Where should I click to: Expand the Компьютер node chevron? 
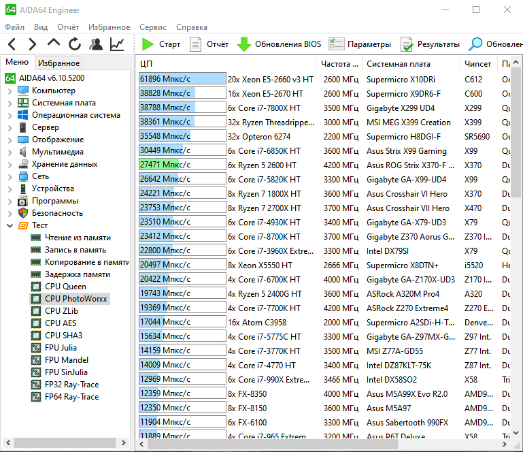point(10,91)
